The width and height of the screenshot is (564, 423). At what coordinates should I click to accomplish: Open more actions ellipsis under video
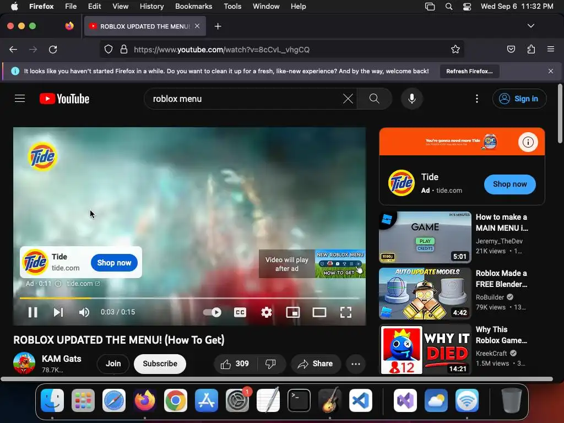(x=356, y=364)
